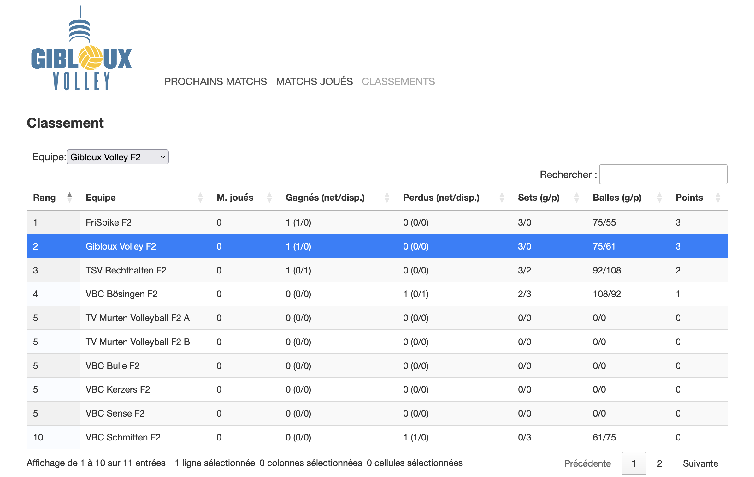Click '1 ligne sélectionnée' status text
Image resolution: width=754 pixels, height=477 pixels.
click(x=215, y=463)
